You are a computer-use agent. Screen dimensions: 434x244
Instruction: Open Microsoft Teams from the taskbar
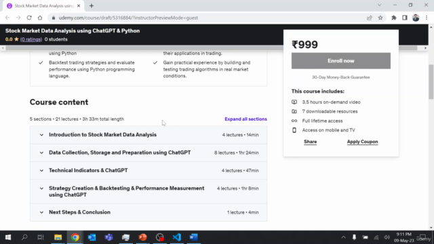pyautogui.click(x=108, y=237)
